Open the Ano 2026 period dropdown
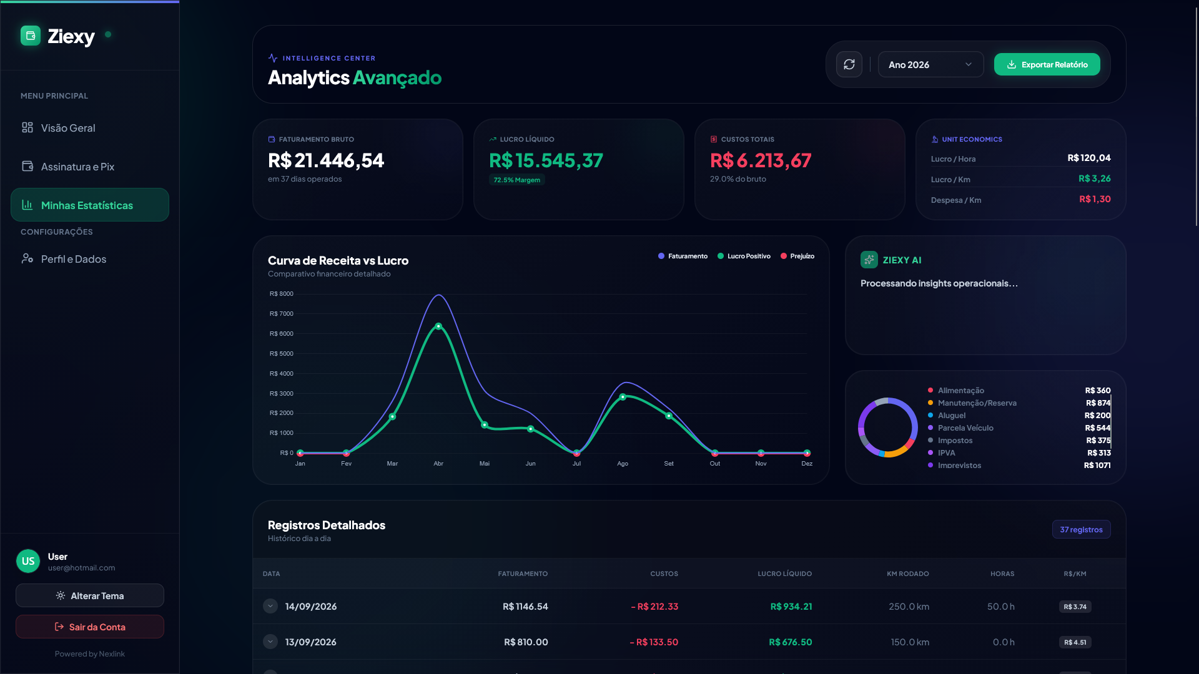The image size is (1199, 674). tap(930, 64)
